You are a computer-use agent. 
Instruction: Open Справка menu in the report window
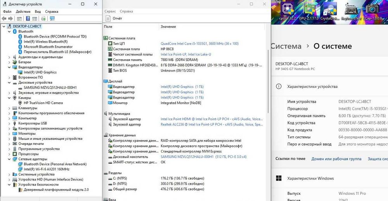tap(126, 11)
